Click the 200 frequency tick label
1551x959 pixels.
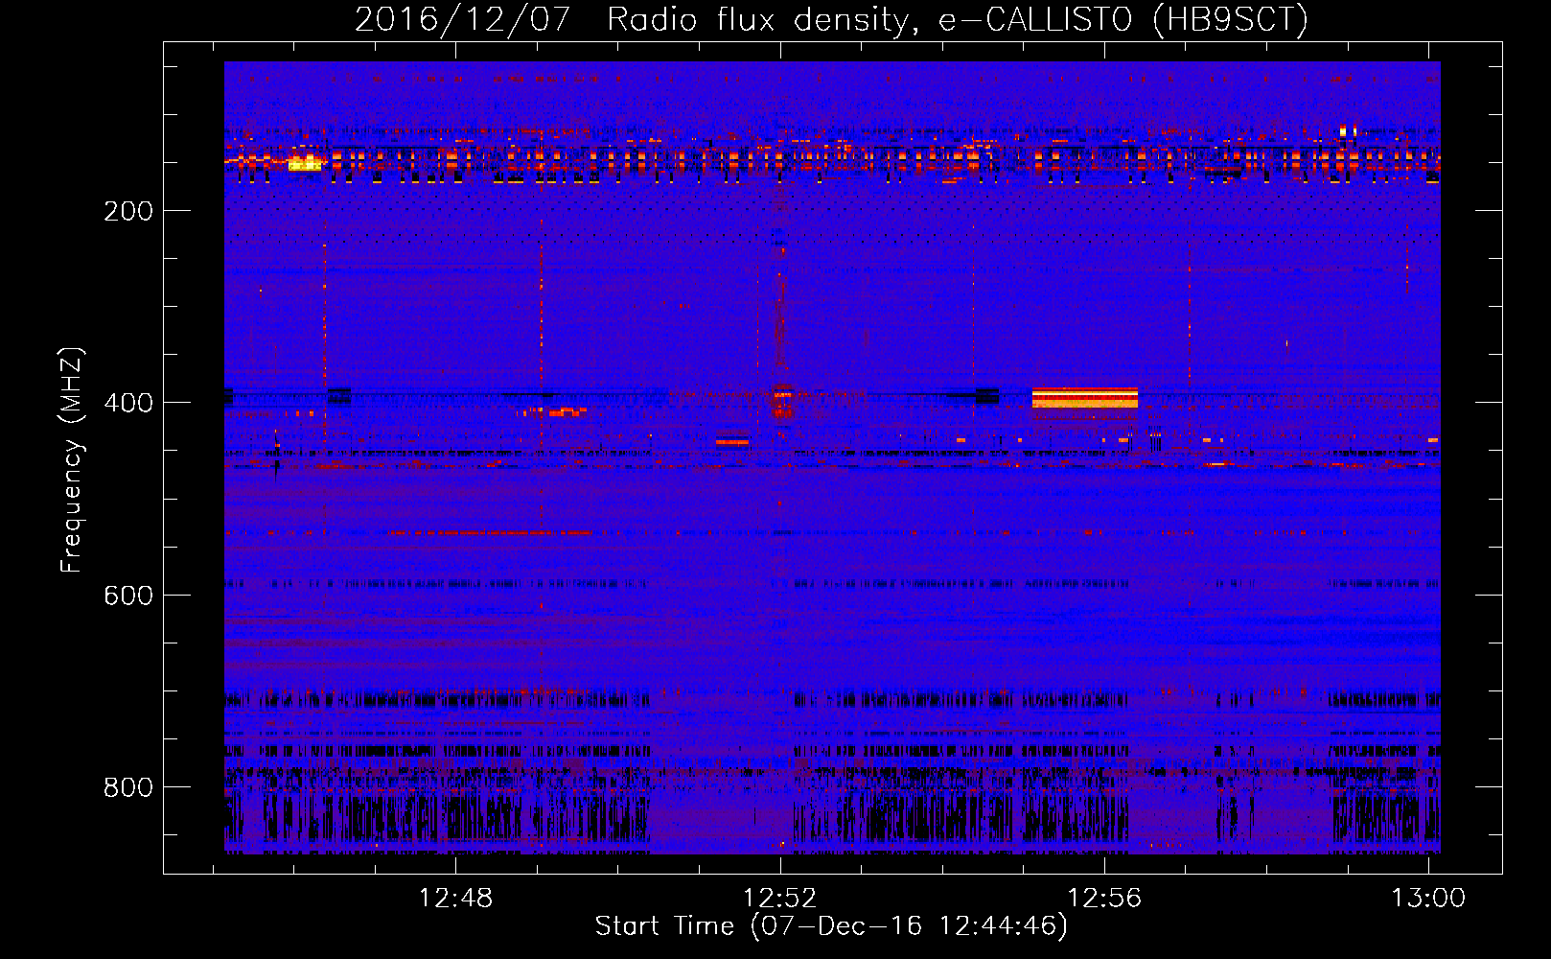click(x=128, y=211)
